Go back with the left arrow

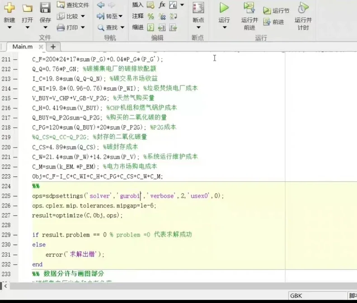pyautogui.click(x=101, y=5)
